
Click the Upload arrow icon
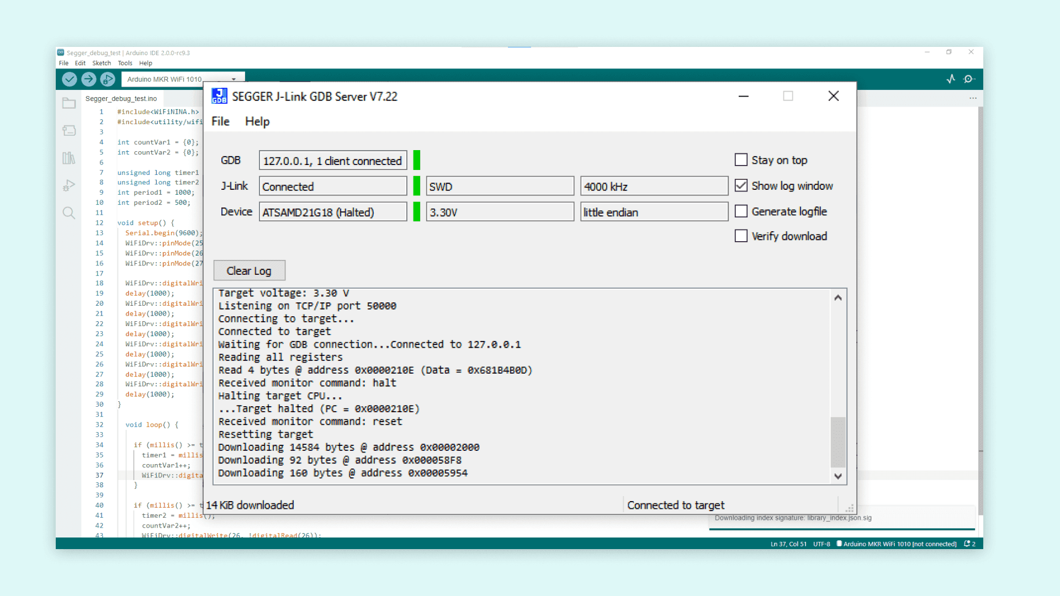[88, 79]
